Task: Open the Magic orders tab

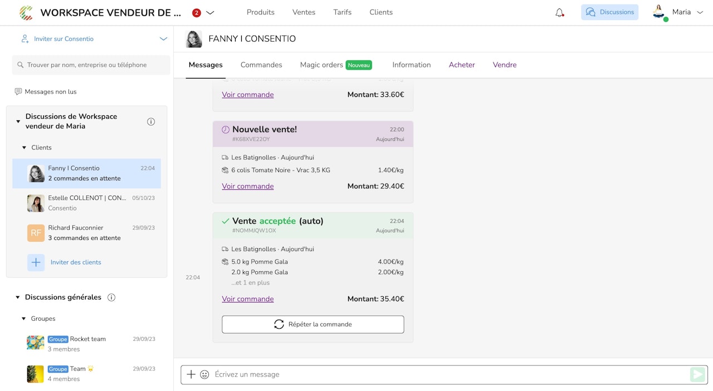Action: point(321,65)
